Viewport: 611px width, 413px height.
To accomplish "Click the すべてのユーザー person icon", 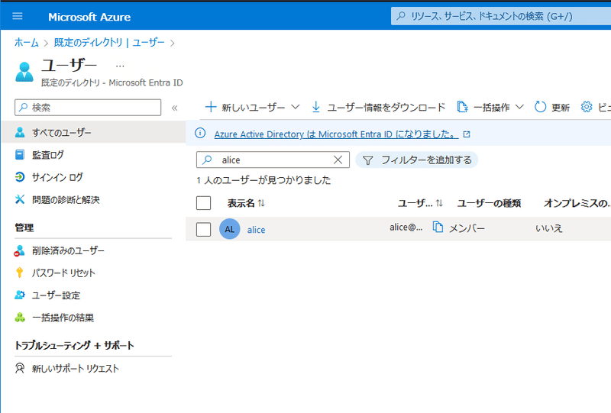I will point(20,133).
